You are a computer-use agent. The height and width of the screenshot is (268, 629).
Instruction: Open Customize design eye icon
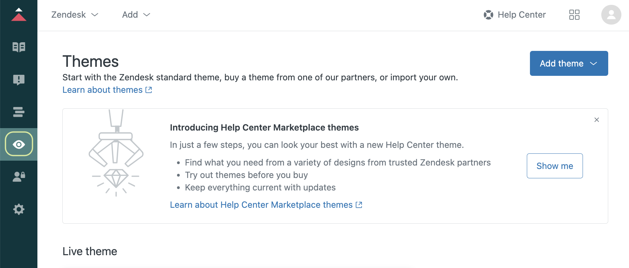[19, 144]
